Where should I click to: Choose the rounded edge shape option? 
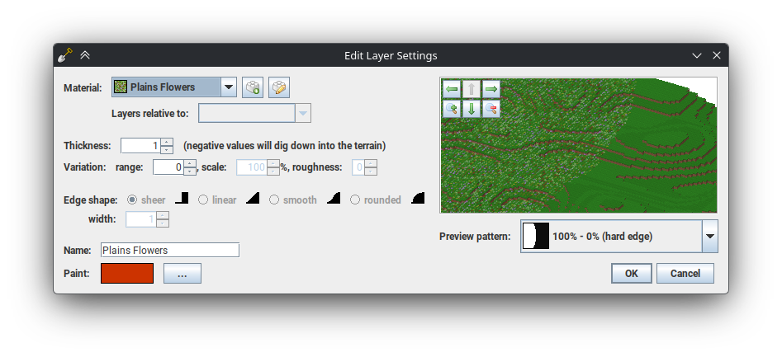[355, 200]
